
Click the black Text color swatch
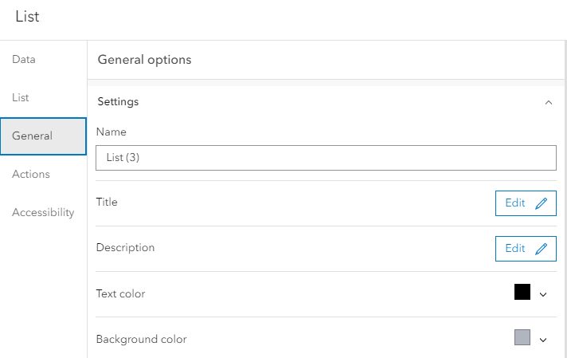click(522, 292)
